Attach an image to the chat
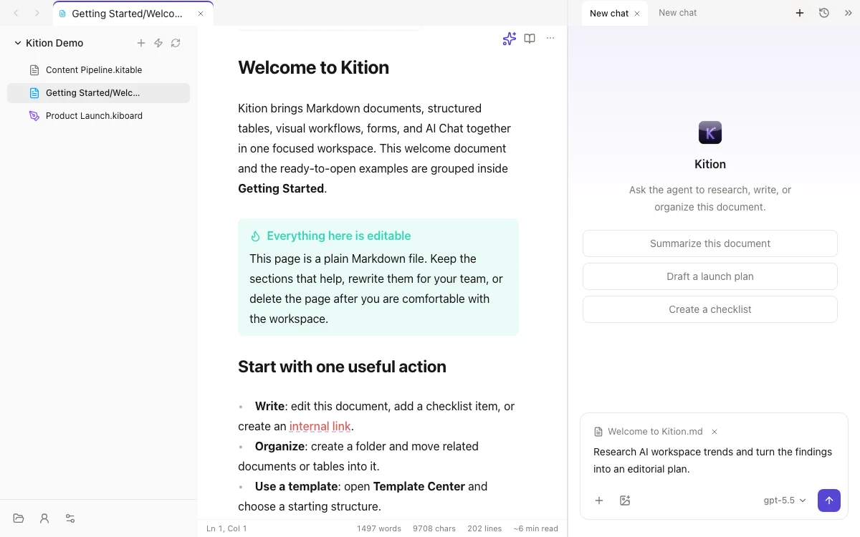This screenshot has width=860, height=537. 625,500
